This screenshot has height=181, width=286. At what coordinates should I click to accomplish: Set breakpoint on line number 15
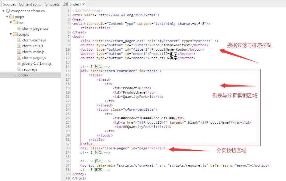coord(68,71)
